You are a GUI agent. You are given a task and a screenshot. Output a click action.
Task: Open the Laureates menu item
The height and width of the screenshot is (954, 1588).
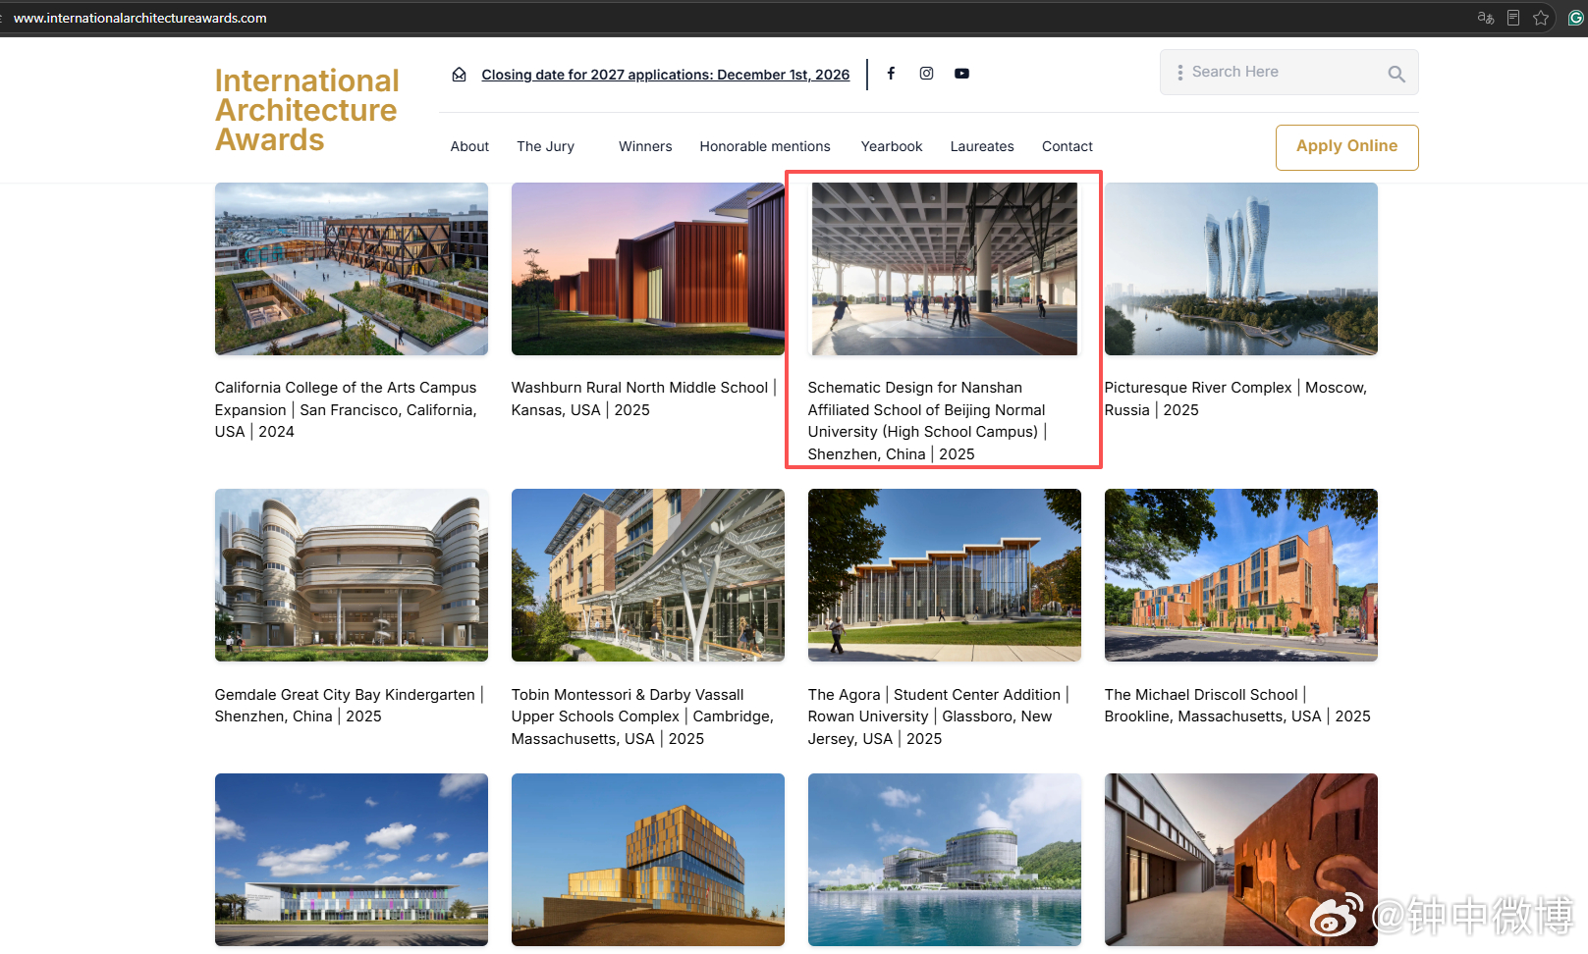[982, 146]
